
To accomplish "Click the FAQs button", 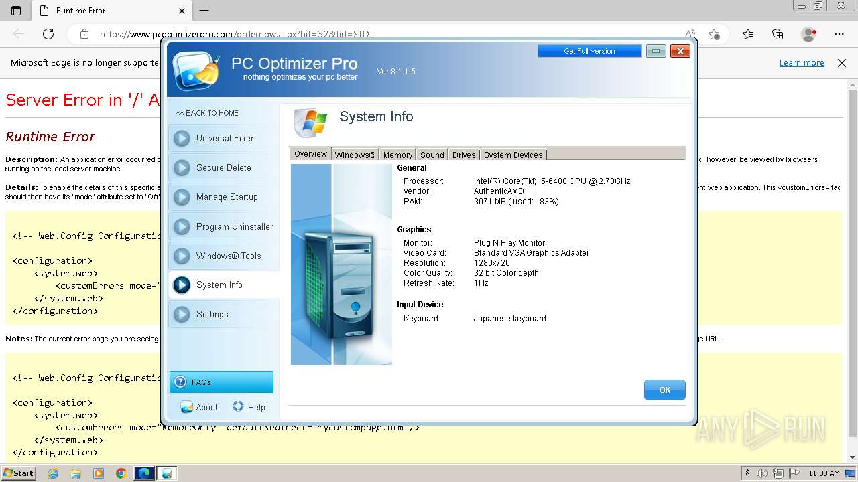I will click(x=221, y=382).
